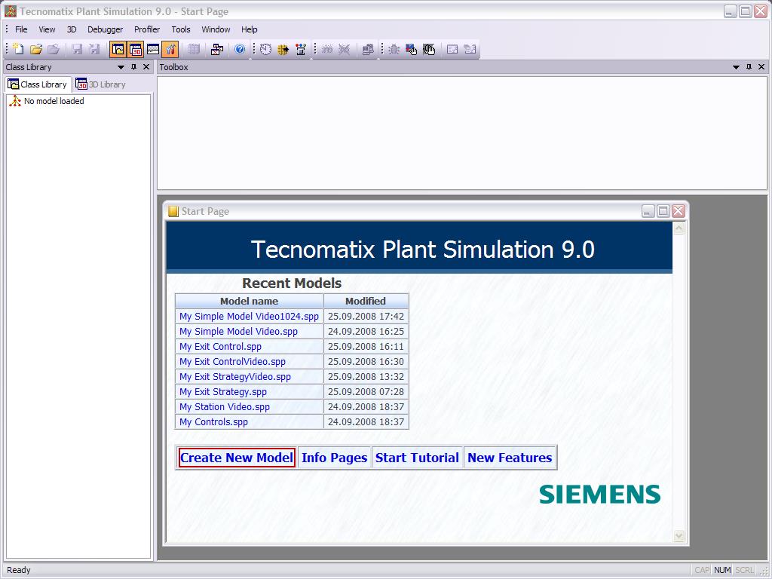Click the grayed Close Model icon
Screen dimensions: 772x579
[54, 49]
